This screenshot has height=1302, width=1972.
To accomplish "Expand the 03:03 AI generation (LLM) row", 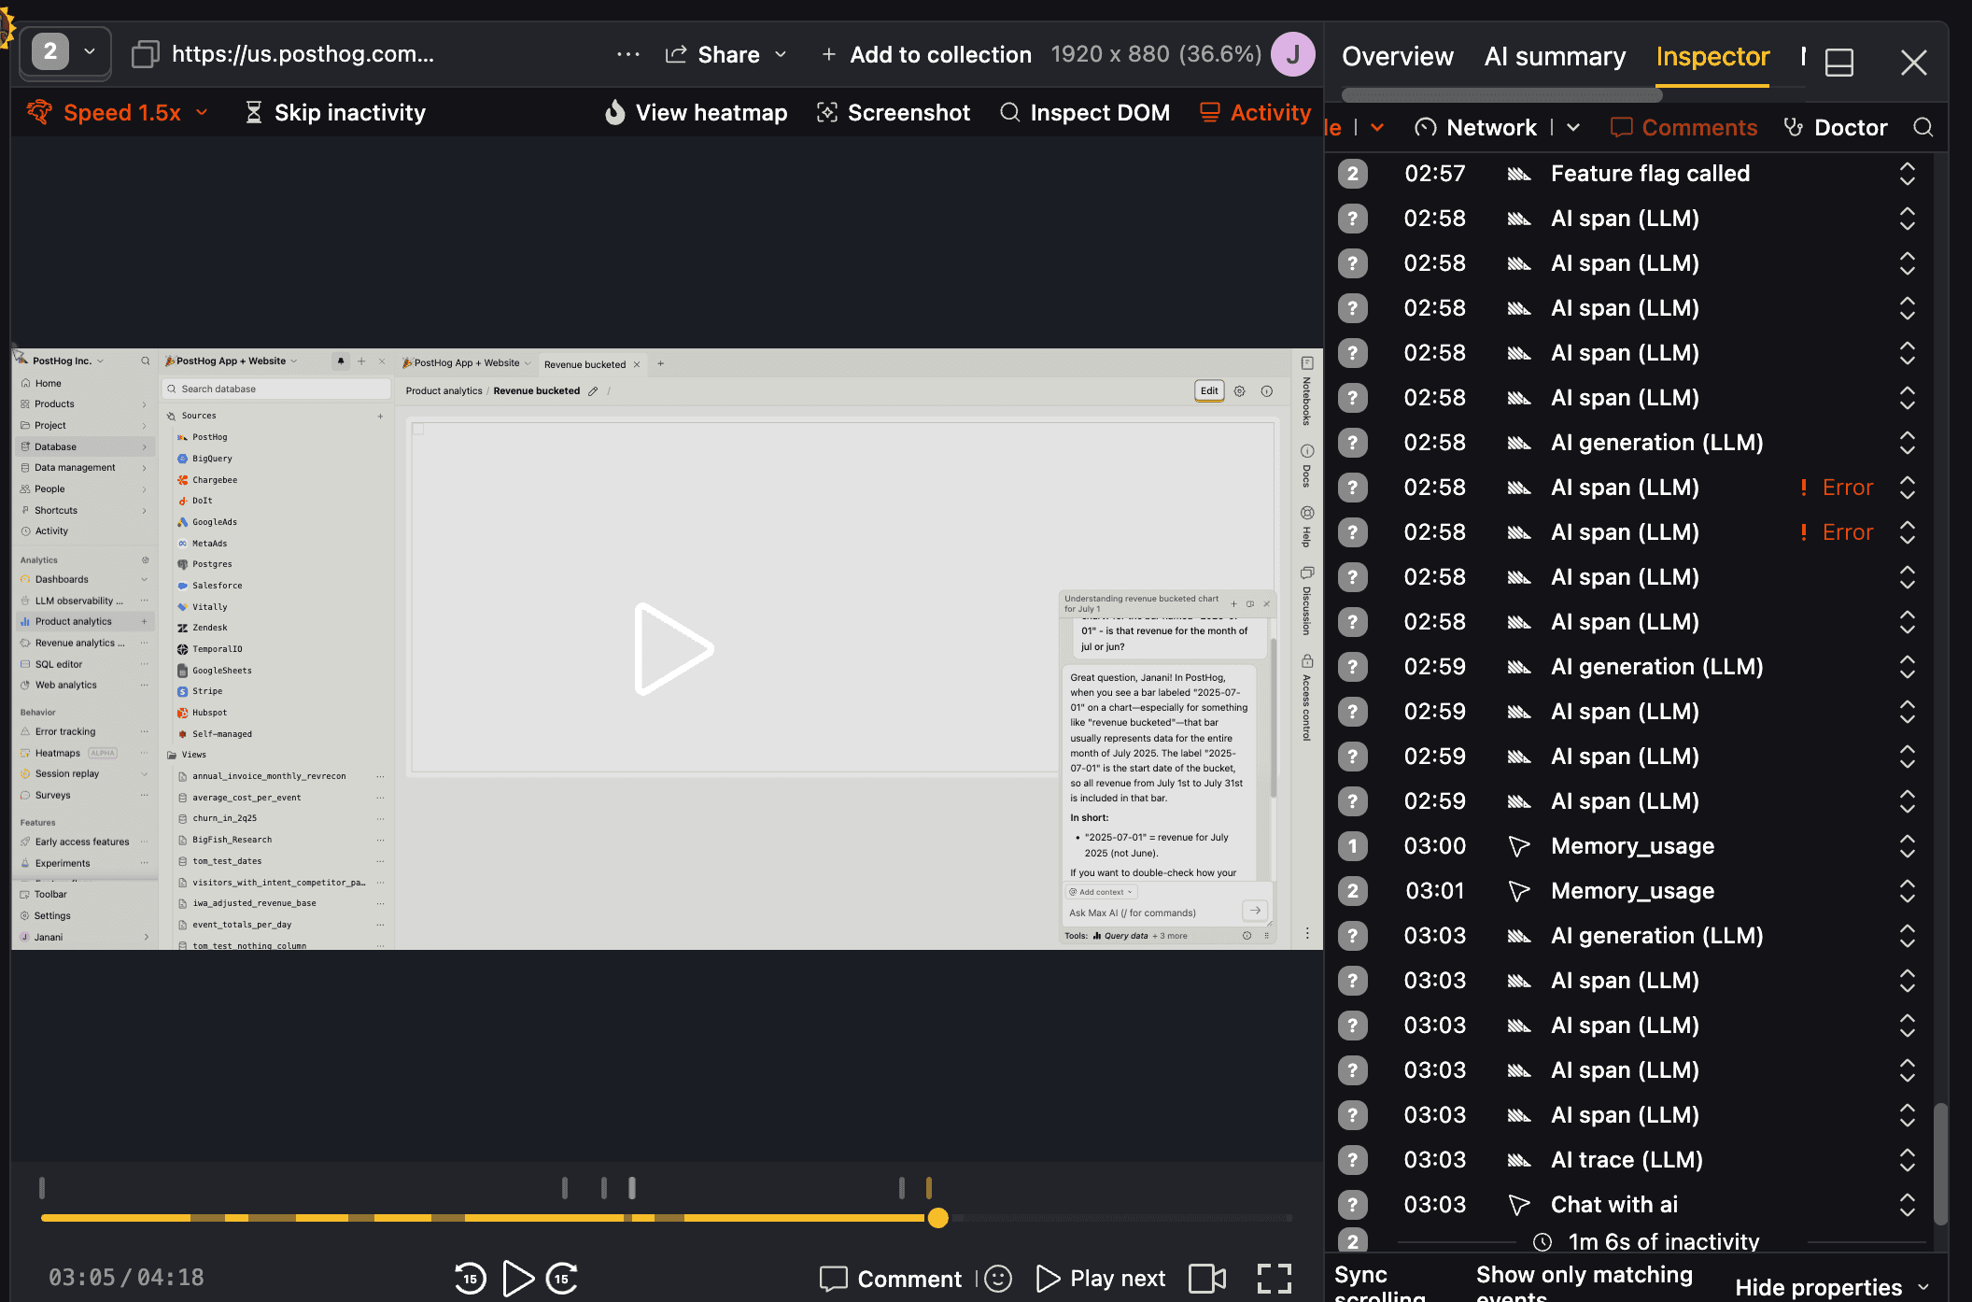I will pyautogui.click(x=1908, y=936).
